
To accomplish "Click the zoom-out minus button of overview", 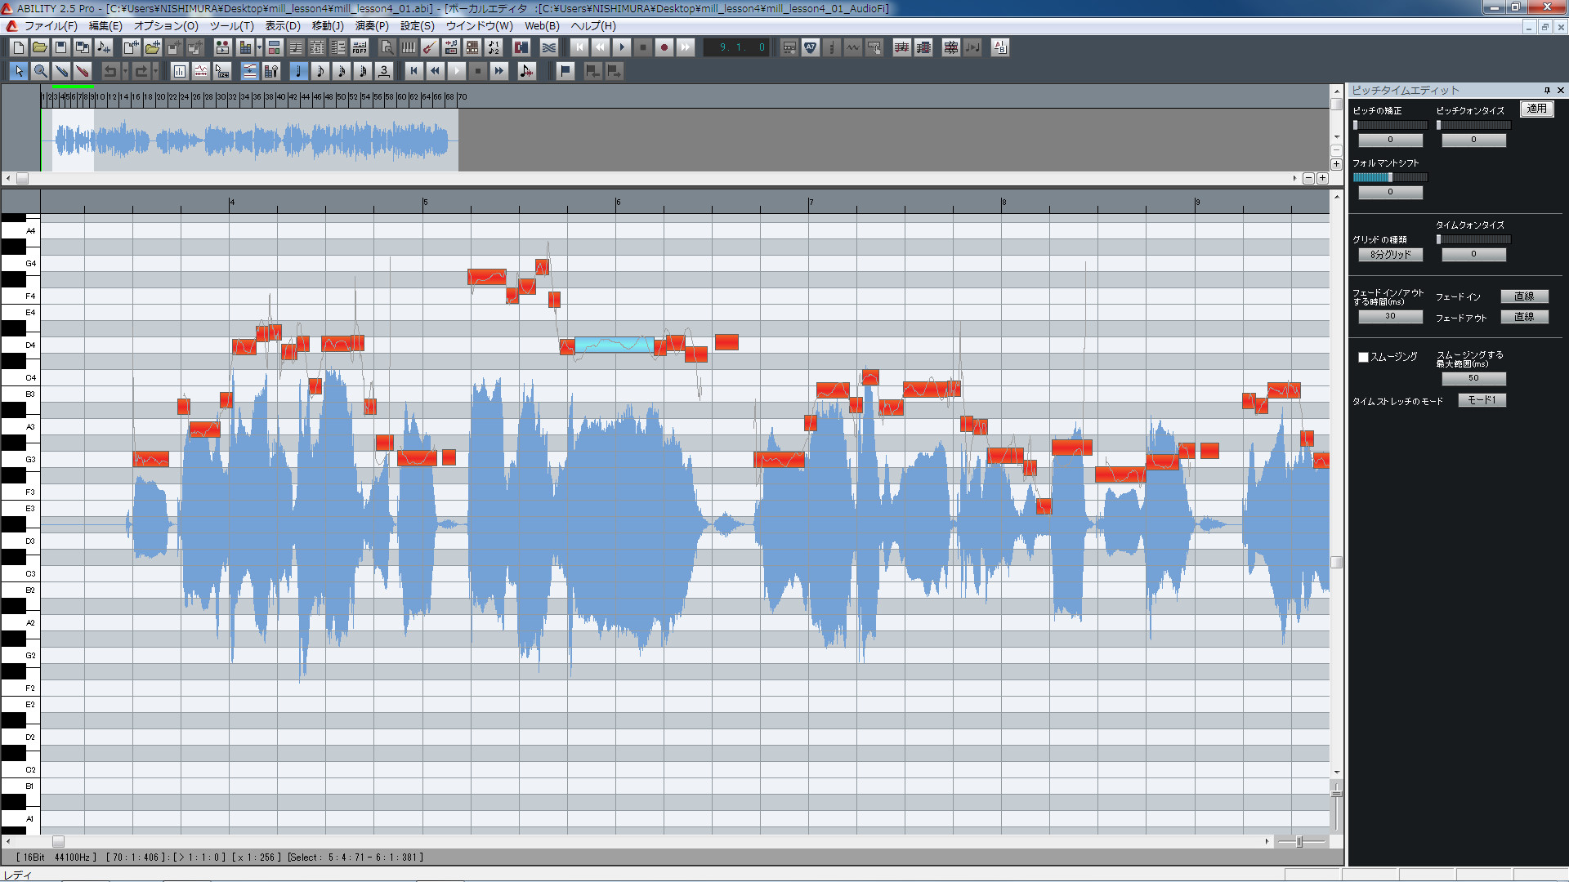I will click(1308, 178).
